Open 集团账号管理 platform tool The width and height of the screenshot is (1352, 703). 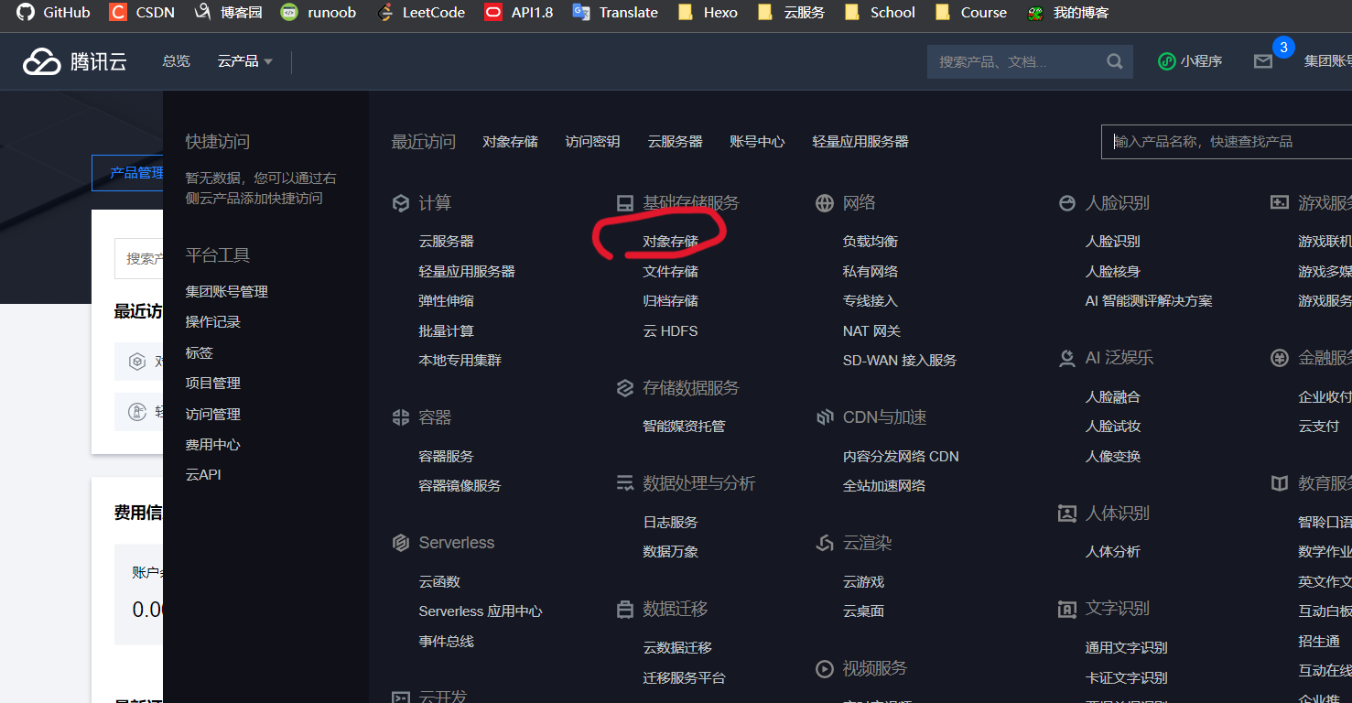pos(226,292)
